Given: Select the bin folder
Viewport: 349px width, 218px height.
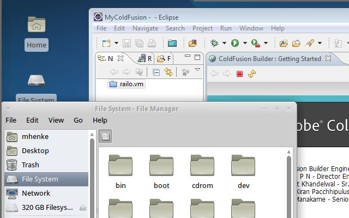Looking at the screenshot, I should click(x=121, y=172).
